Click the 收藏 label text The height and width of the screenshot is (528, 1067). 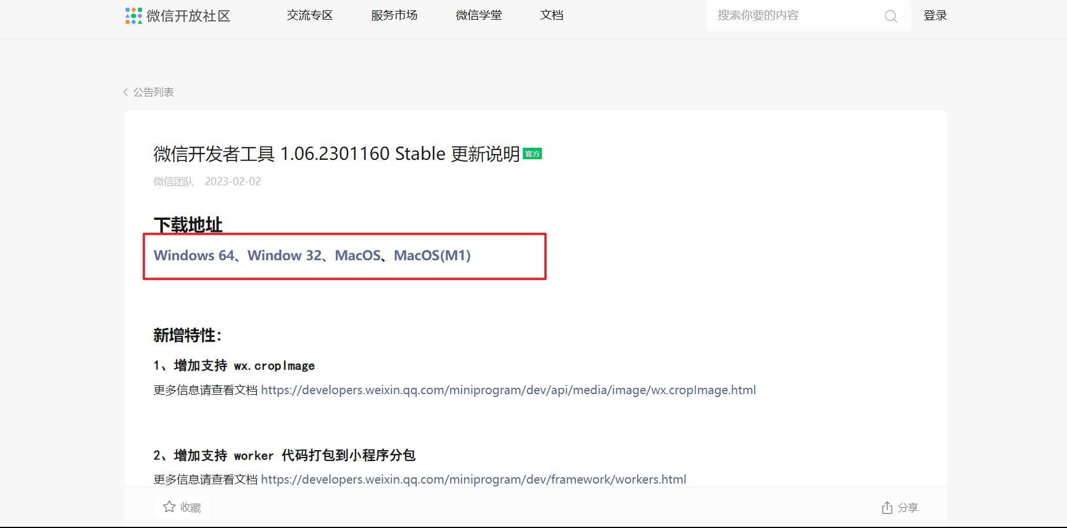[x=190, y=507]
